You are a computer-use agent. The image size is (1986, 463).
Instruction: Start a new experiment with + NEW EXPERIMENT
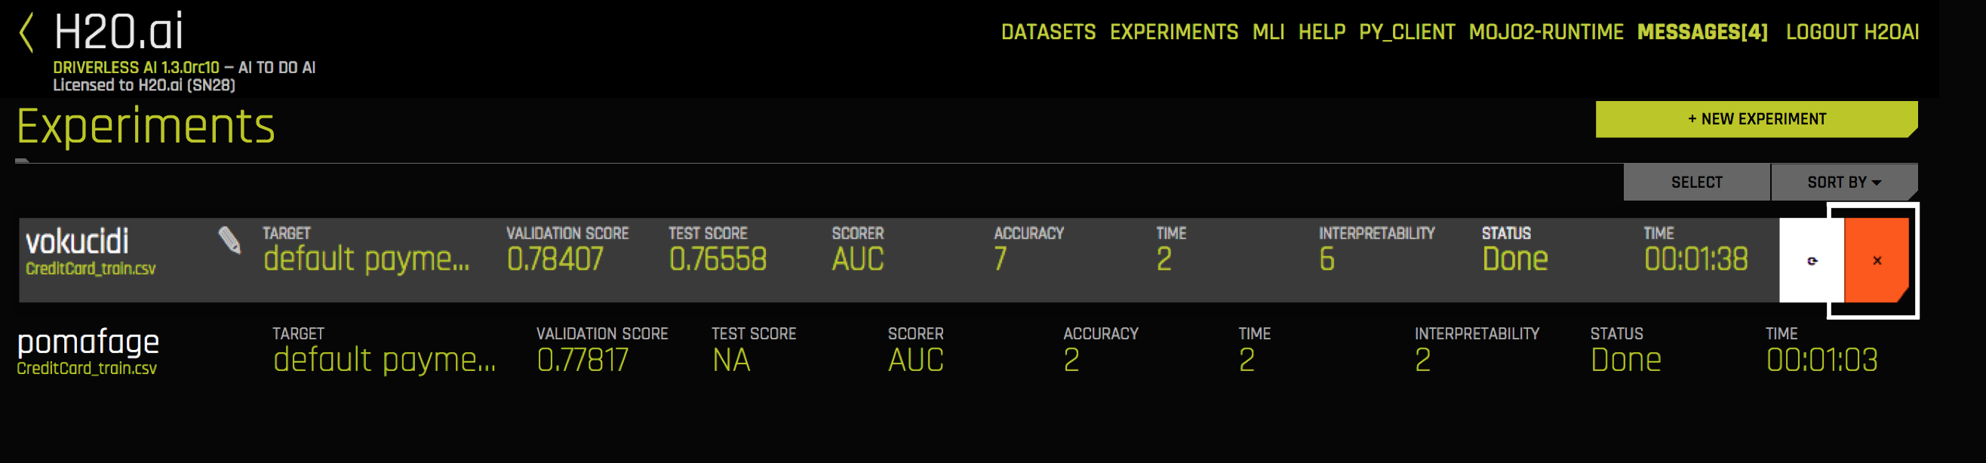[x=1757, y=119]
